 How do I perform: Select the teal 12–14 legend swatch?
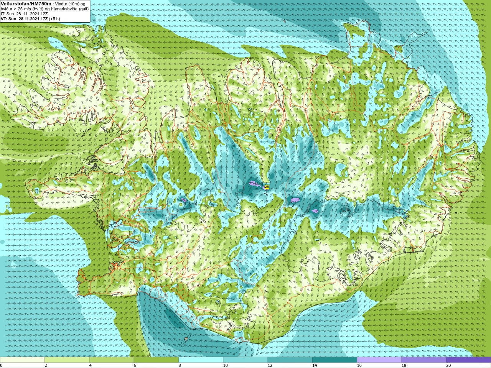pyautogui.click(x=290, y=360)
